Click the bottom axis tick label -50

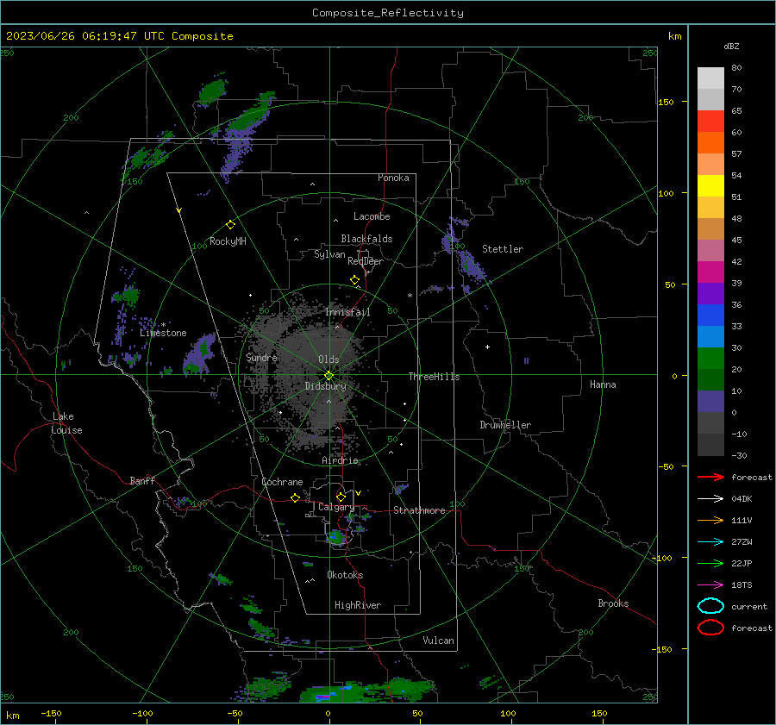(x=235, y=713)
